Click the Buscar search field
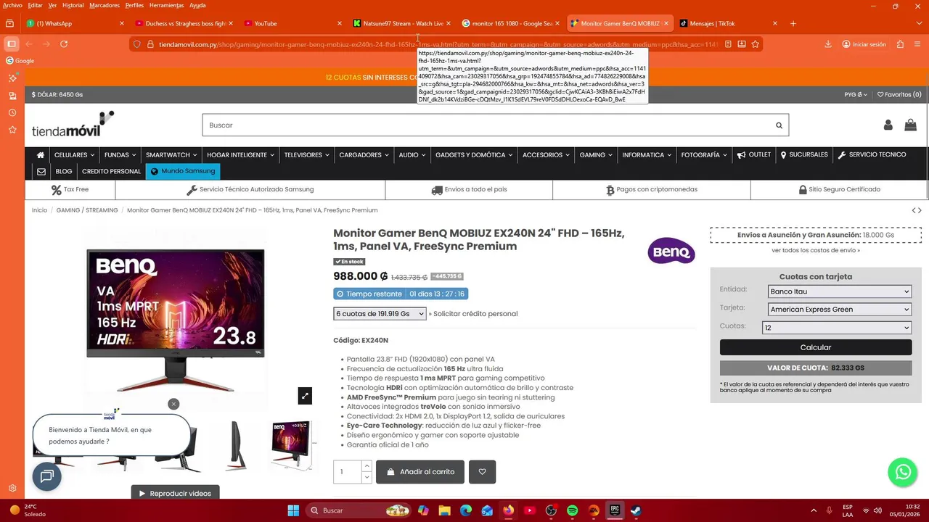This screenshot has height=522, width=929. pos(486,125)
